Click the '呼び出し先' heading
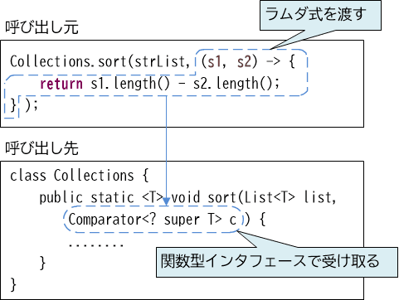Screen dimensions: 399x300 [x=41, y=148]
